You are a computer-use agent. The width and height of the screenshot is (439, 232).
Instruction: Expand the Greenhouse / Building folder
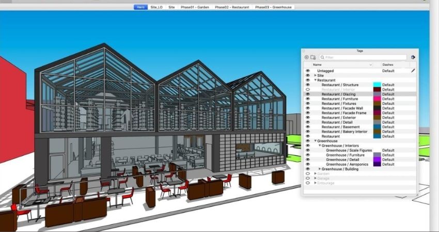coord(320,169)
